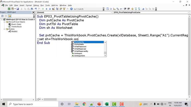Click the Project pane horizontal scrollbar thumb

pyautogui.click(x=12, y=100)
